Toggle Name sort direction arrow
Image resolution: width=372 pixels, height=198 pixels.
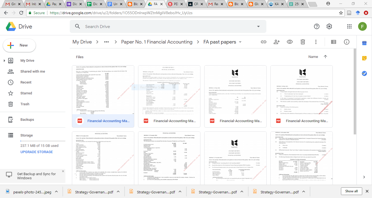(325, 57)
